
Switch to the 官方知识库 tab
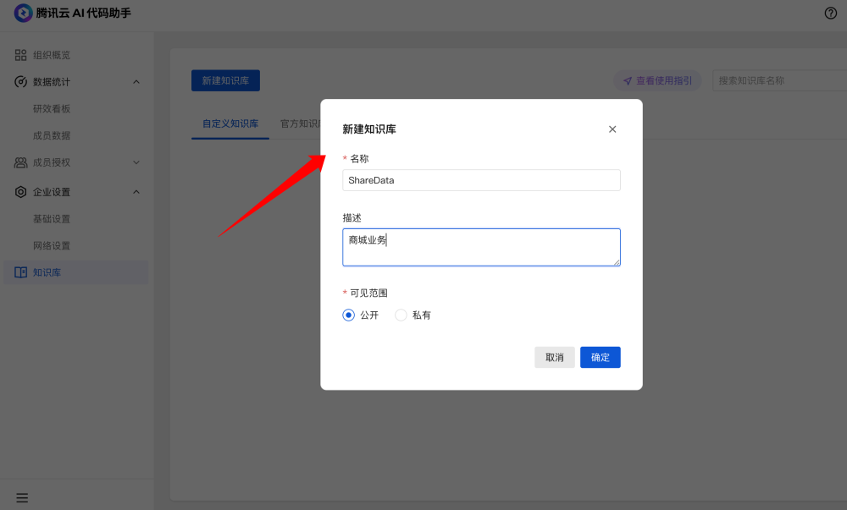(301, 123)
